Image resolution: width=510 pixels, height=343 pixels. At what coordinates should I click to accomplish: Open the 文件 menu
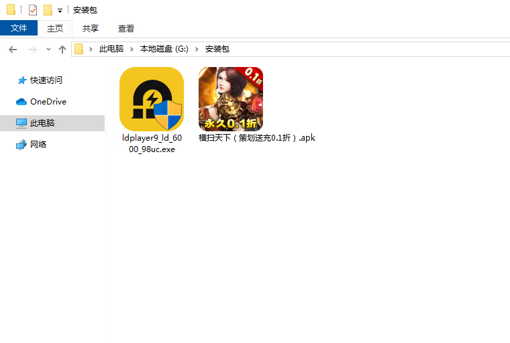19,28
